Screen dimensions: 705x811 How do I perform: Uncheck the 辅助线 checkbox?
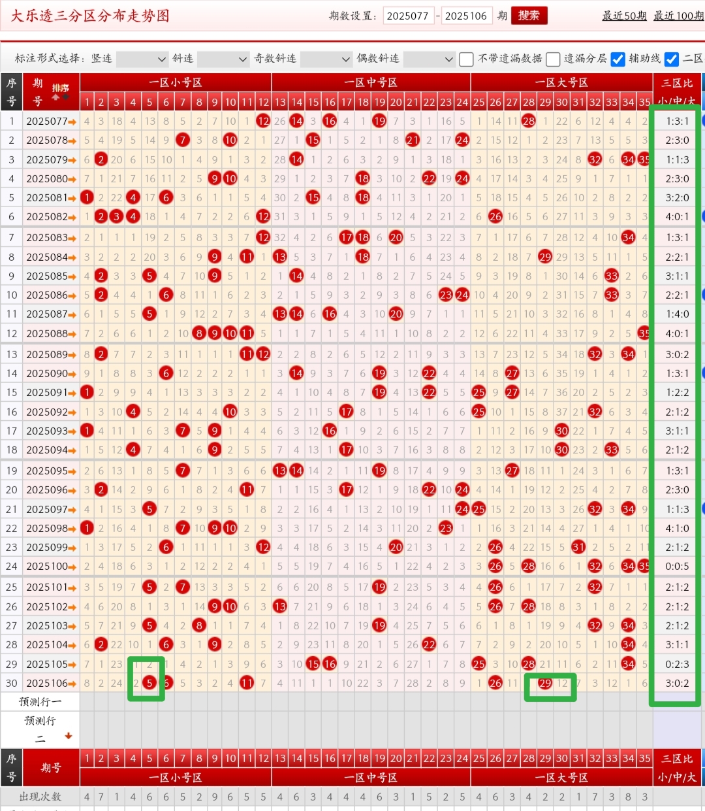(x=618, y=59)
